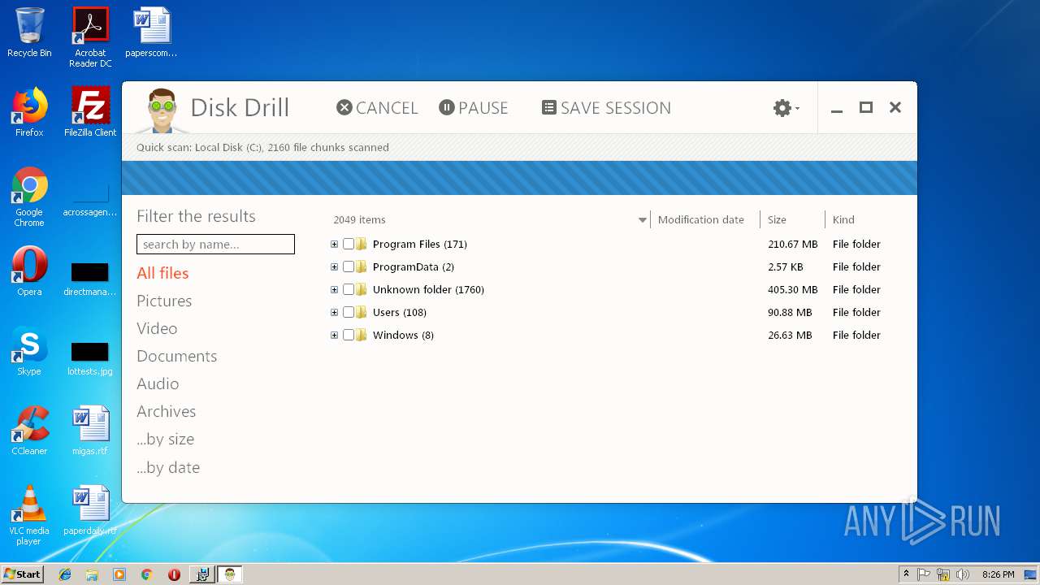Launch Google Chrome from desktop

pyautogui.click(x=29, y=197)
